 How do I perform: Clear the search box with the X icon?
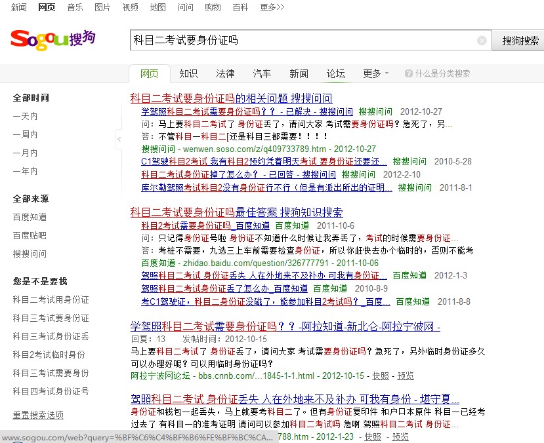(482, 41)
